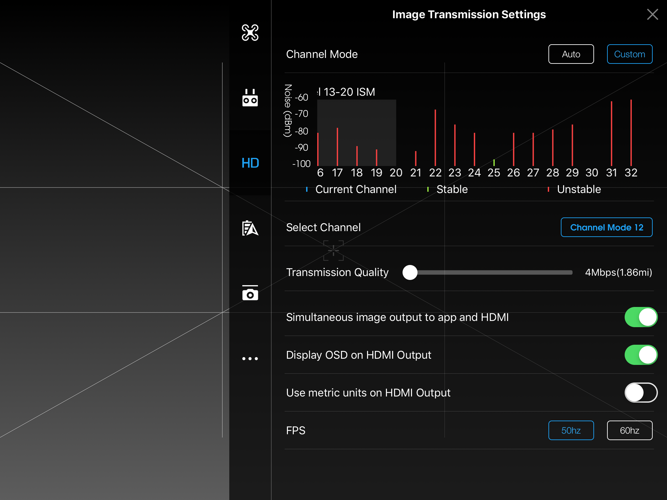
Task: Click the channel 22 noise bar
Action: [x=435, y=138]
